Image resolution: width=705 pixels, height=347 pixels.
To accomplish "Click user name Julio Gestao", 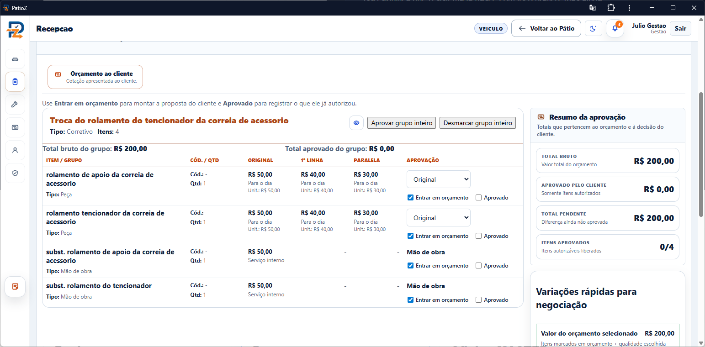I will pyautogui.click(x=649, y=26).
